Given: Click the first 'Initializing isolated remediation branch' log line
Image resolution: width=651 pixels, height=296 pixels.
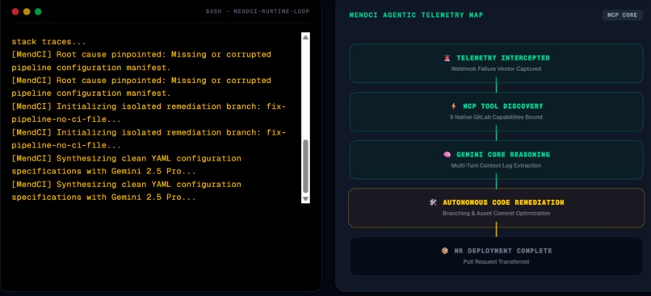Looking at the screenshot, I should [149, 113].
